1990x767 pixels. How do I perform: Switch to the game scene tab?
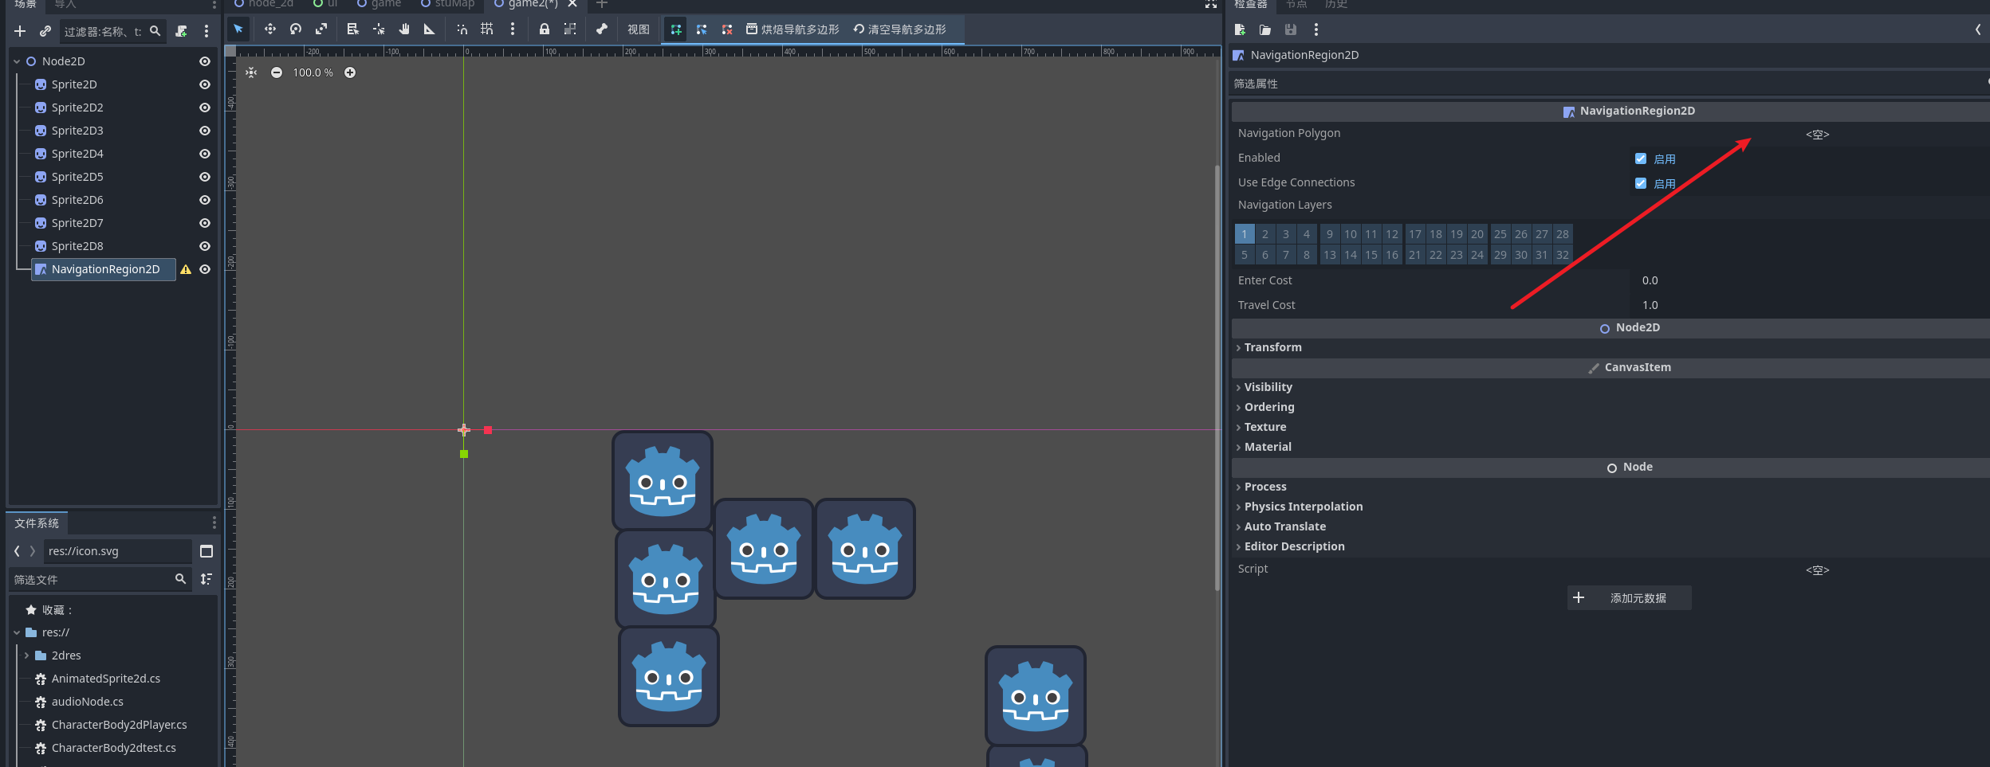click(x=380, y=4)
